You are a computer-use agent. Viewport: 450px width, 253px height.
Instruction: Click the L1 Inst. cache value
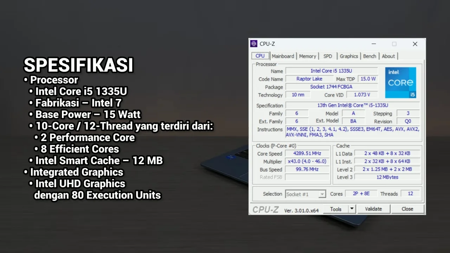point(387,162)
